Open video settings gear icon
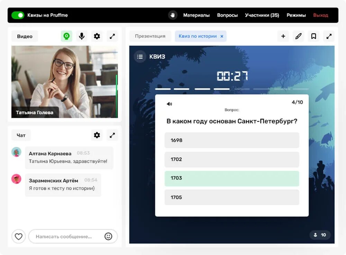 [97, 36]
